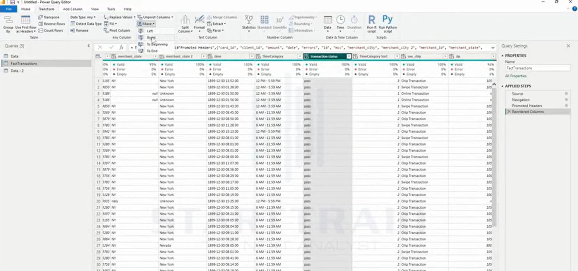Viewport: 578px width, 271px height.
Task: Click the All Properties link
Action: point(516,76)
